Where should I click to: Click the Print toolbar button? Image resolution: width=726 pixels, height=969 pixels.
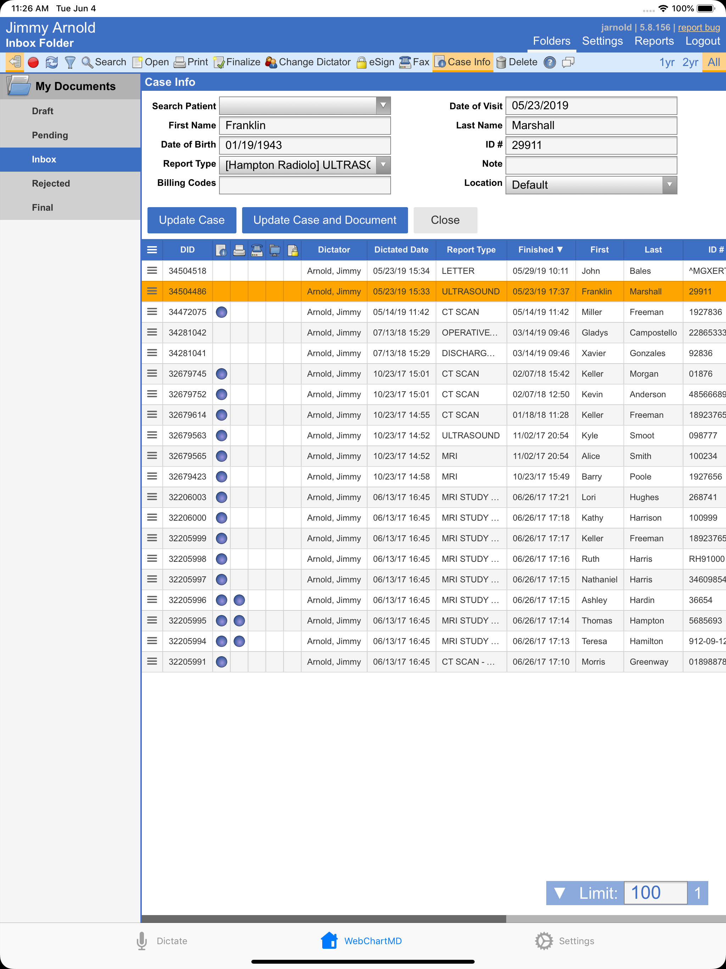click(191, 62)
